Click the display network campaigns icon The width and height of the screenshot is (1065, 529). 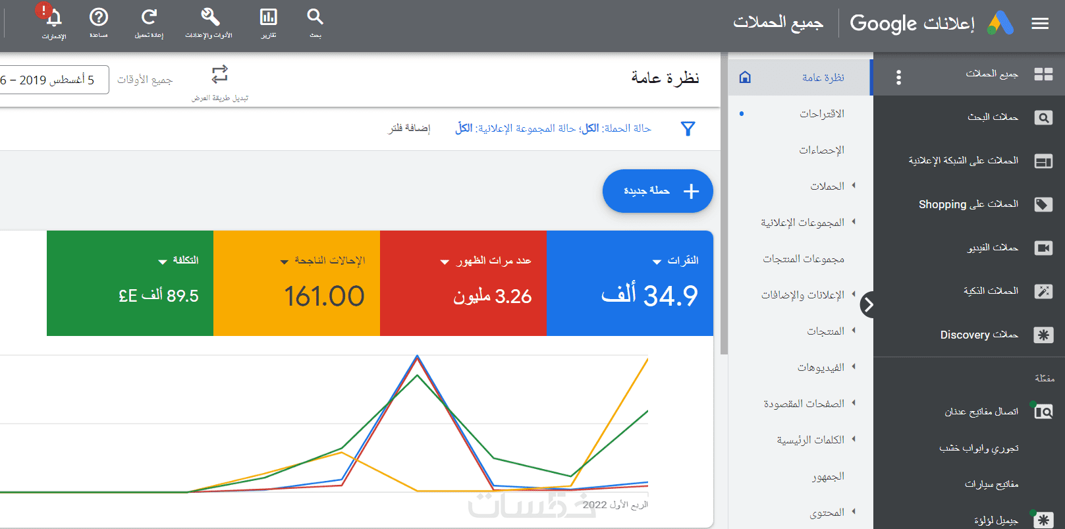[x=1043, y=161]
